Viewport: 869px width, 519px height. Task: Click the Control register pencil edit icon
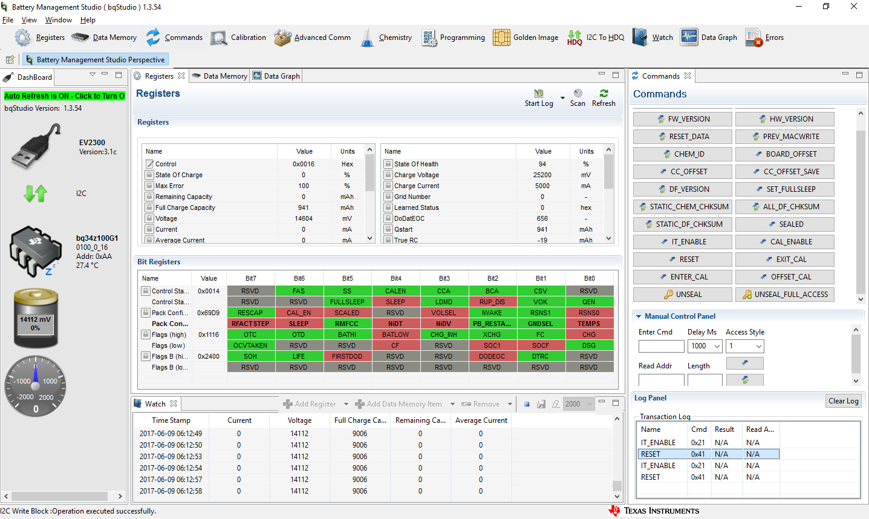[x=149, y=164]
